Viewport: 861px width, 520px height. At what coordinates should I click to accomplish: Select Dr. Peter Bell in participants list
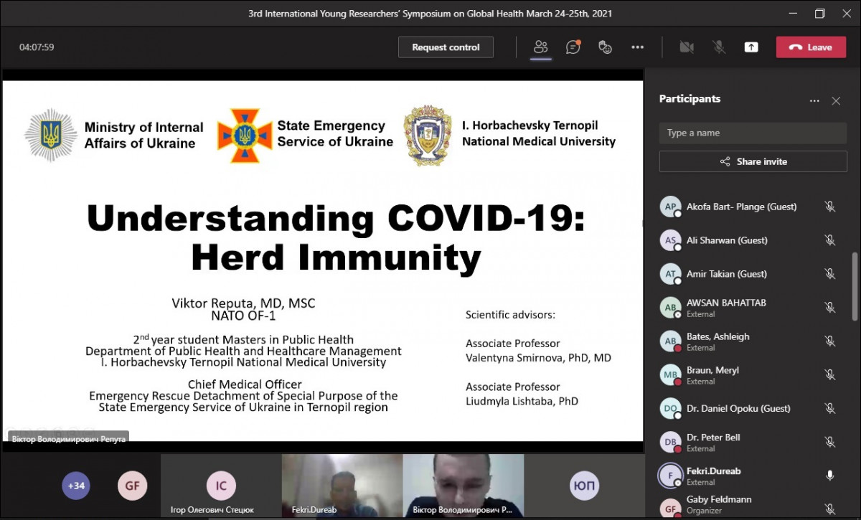[713, 438]
